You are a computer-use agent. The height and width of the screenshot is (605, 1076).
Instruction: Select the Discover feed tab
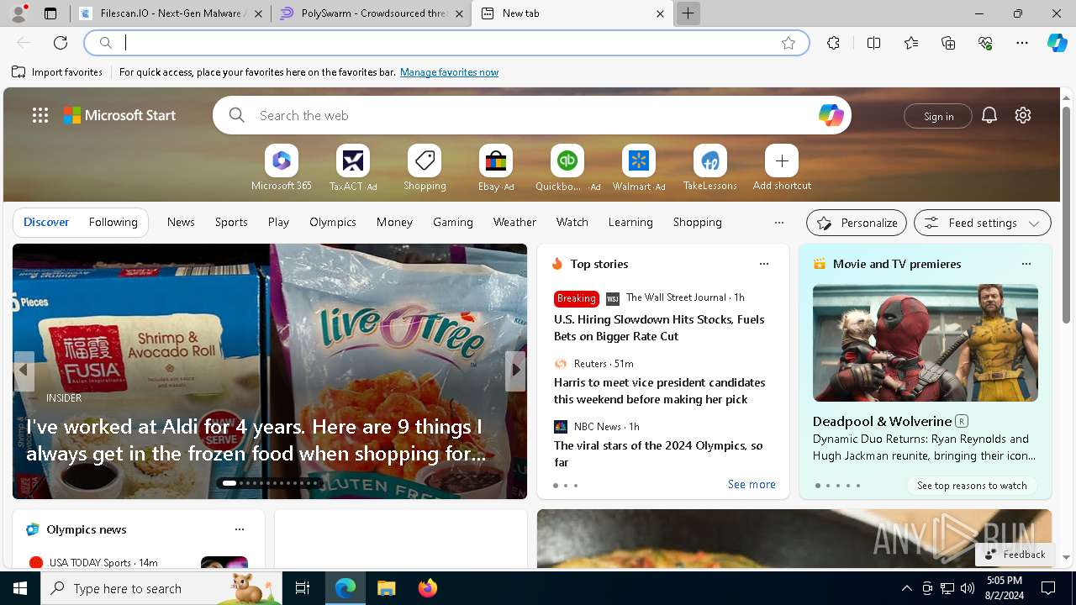click(46, 222)
